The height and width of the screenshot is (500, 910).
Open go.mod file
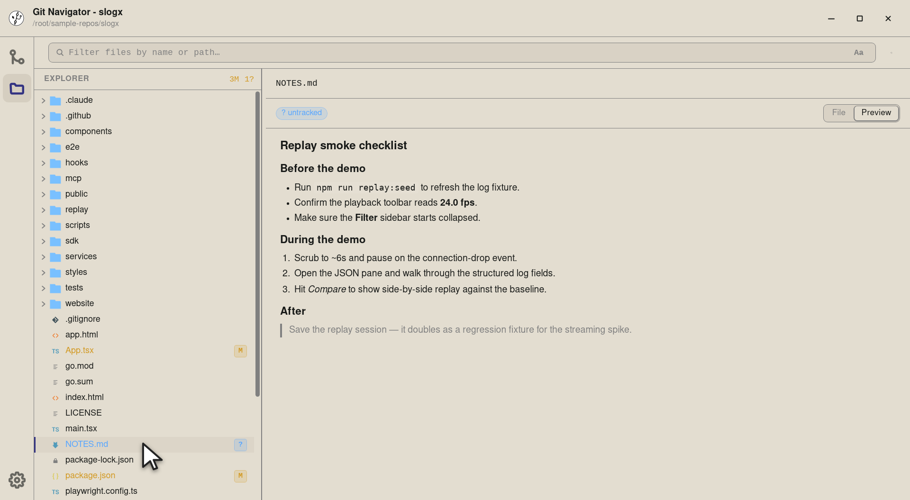[x=79, y=366]
